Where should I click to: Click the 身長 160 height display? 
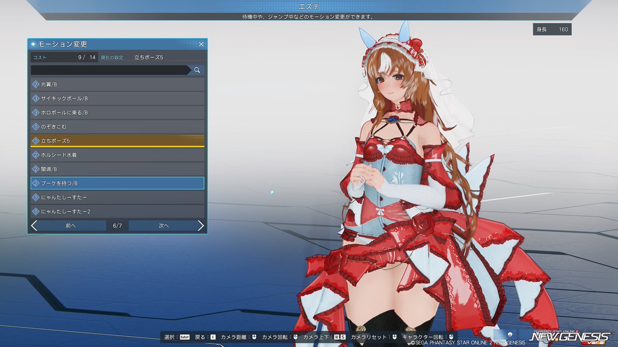click(552, 29)
